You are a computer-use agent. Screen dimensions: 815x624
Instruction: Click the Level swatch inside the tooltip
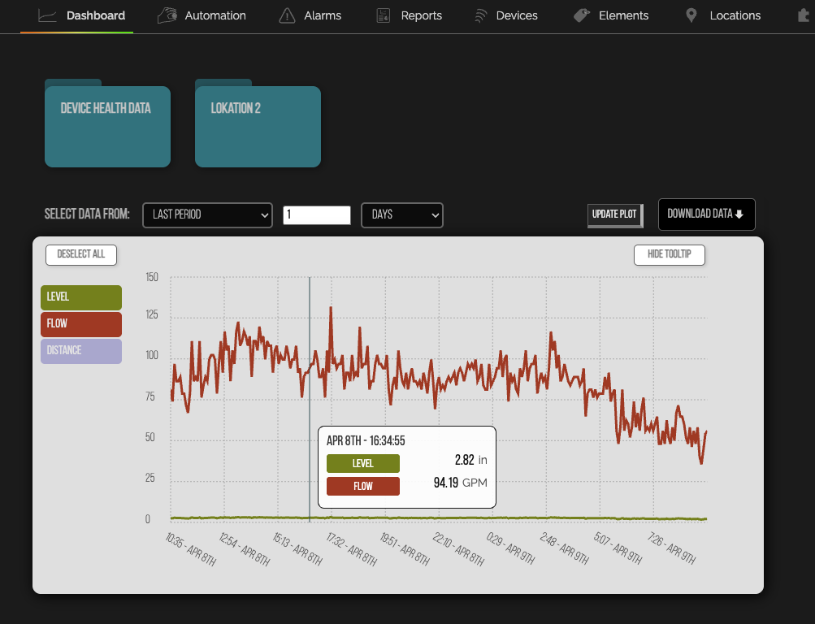(362, 463)
